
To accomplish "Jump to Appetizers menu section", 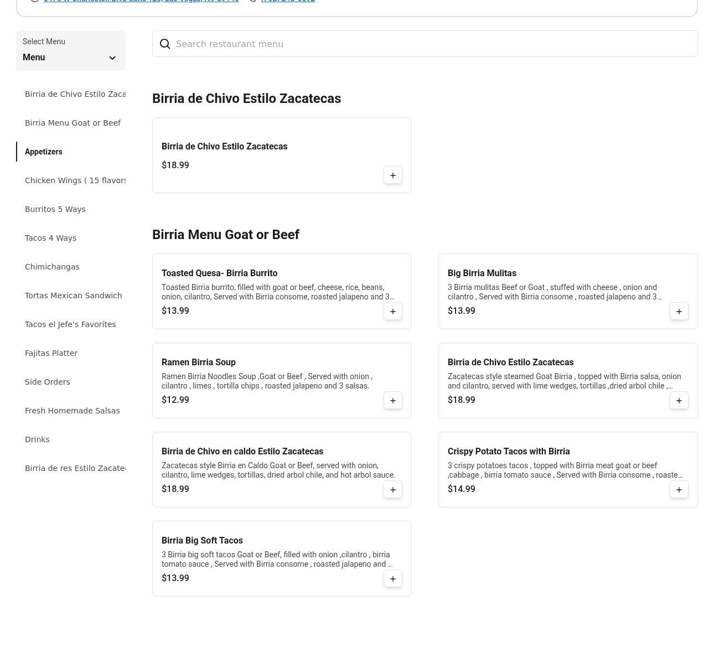I will tap(44, 152).
